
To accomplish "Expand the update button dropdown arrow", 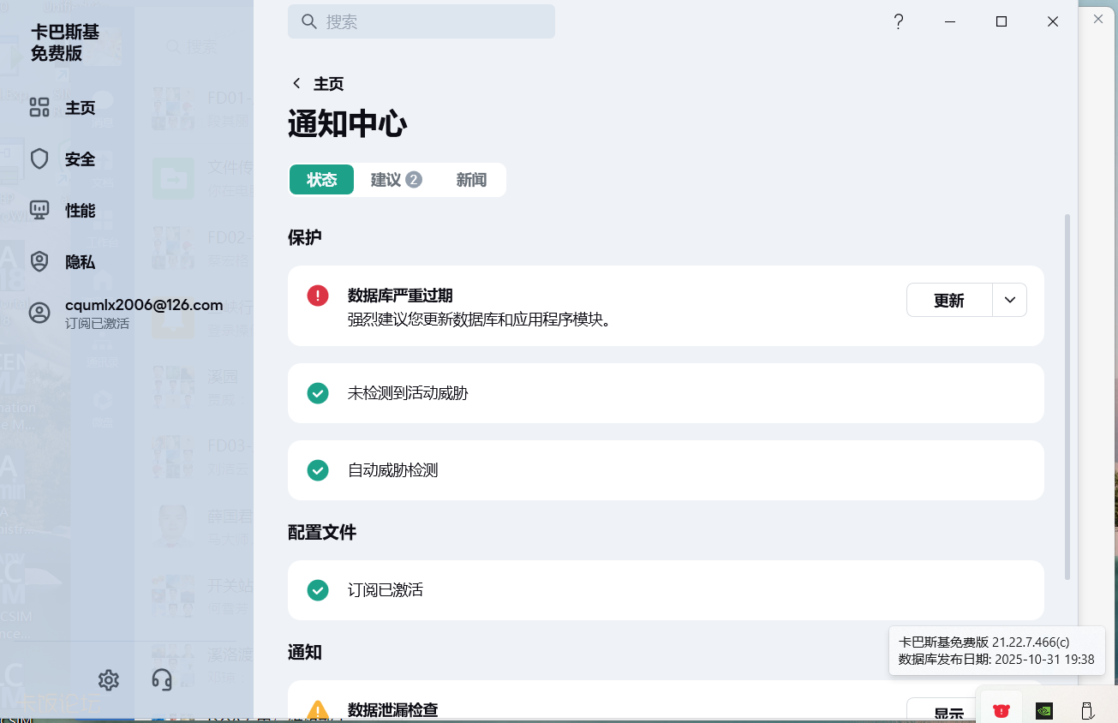I will (1010, 301).
